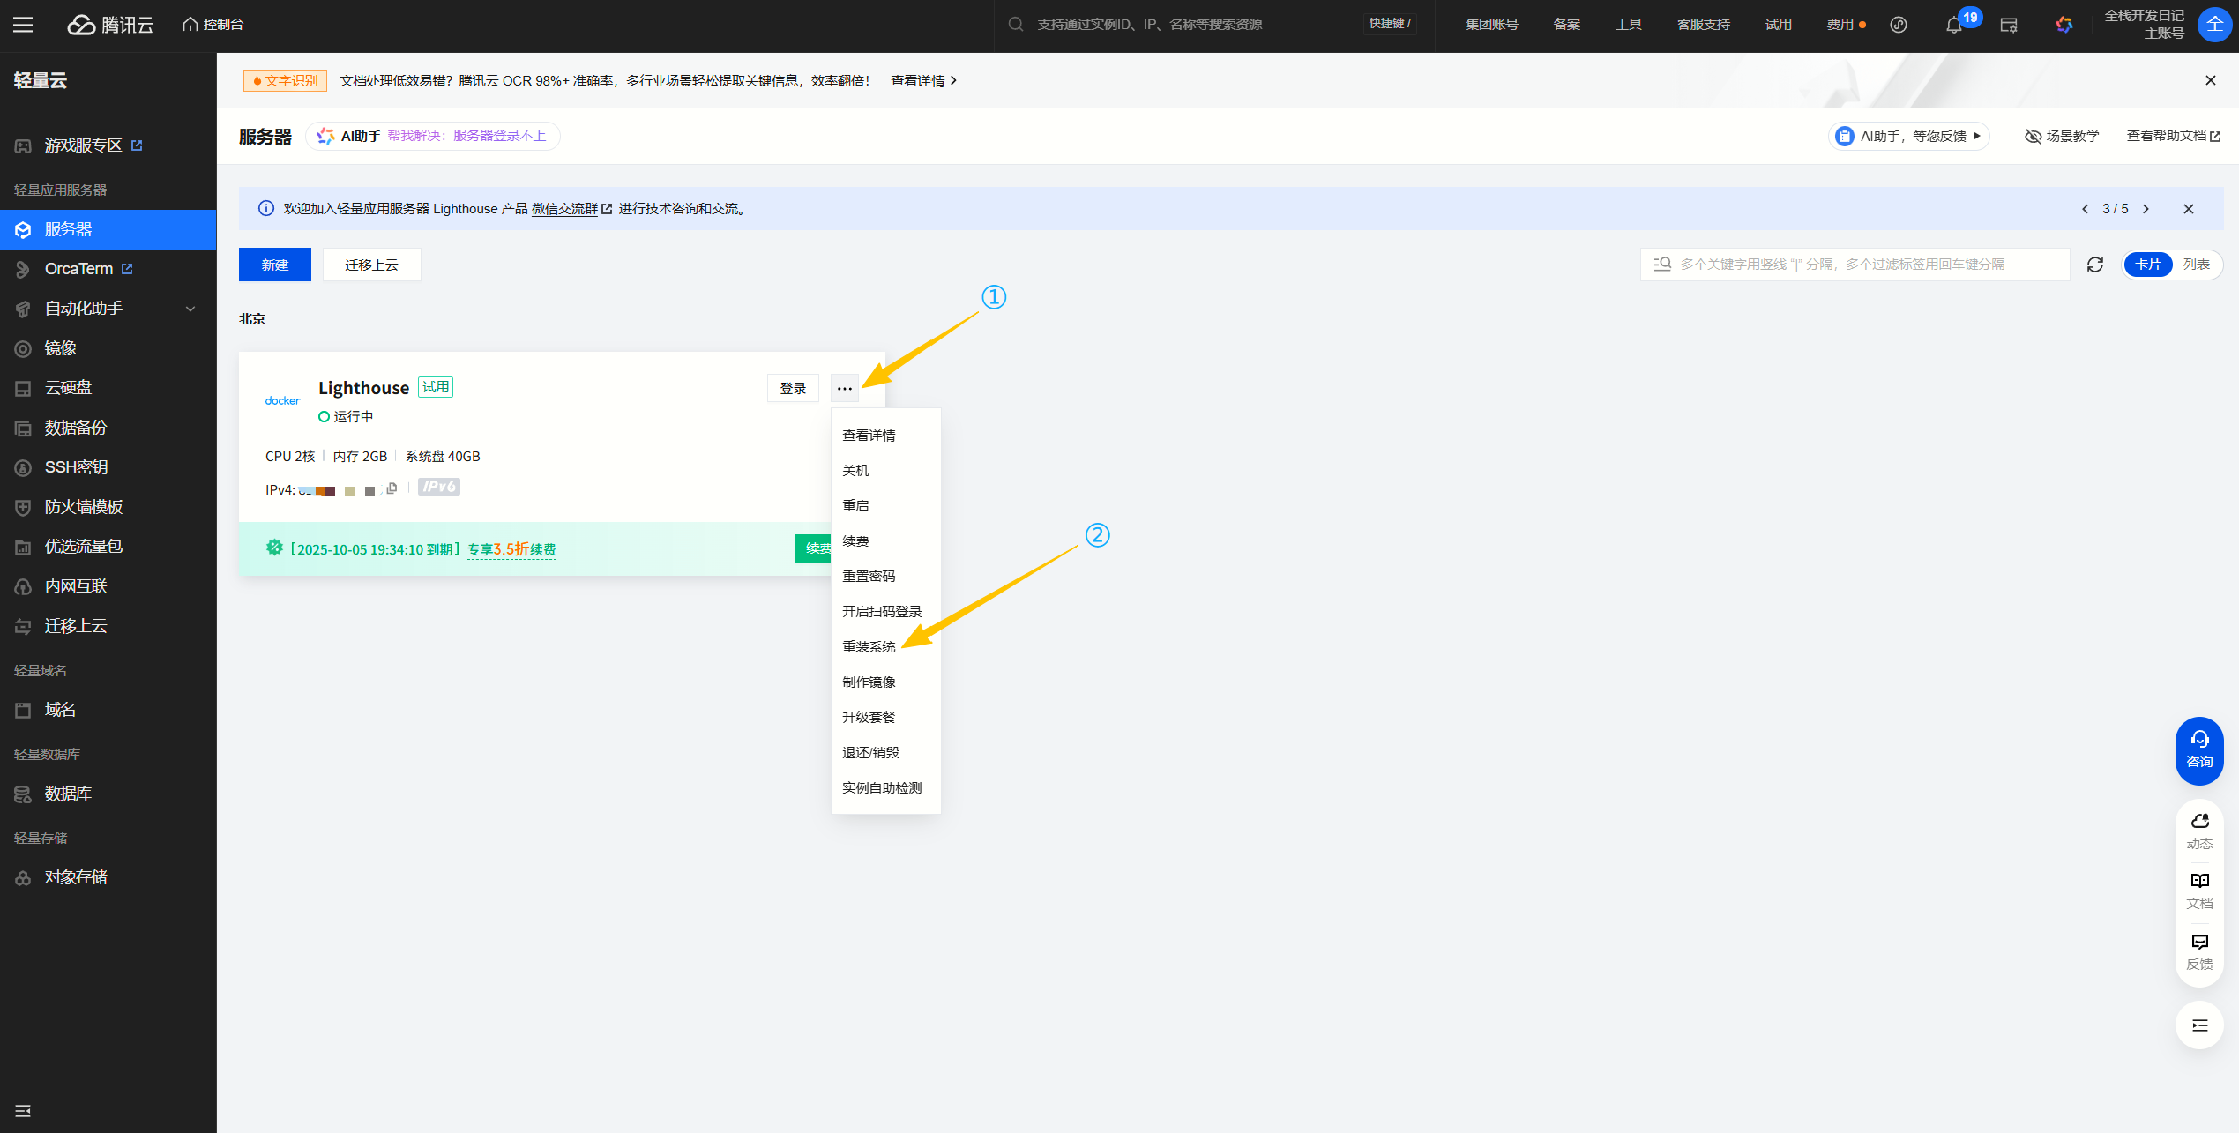Expand the 自动化助手 sidebar submenu
2239x1133 pixels.
(190, 309)
